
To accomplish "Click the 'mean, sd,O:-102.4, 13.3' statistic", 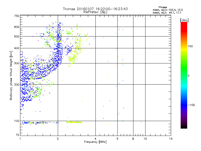I will 168,10.
